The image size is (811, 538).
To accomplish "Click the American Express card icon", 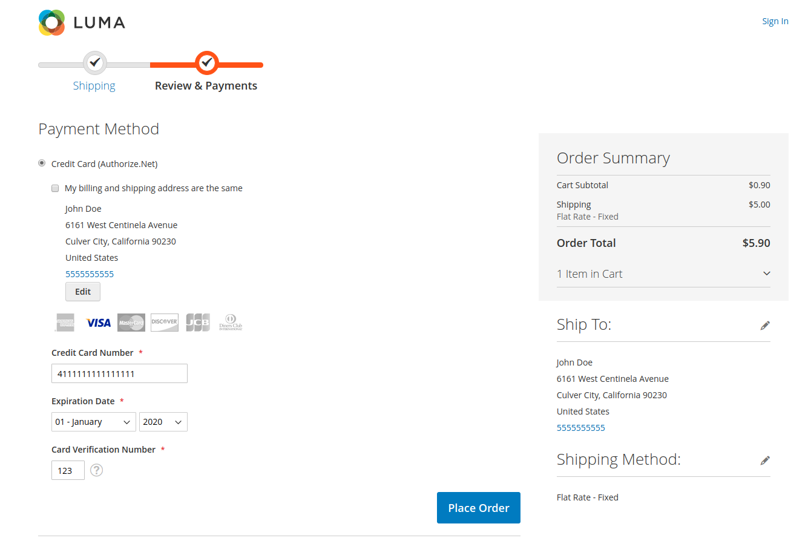I will (65, 322).
